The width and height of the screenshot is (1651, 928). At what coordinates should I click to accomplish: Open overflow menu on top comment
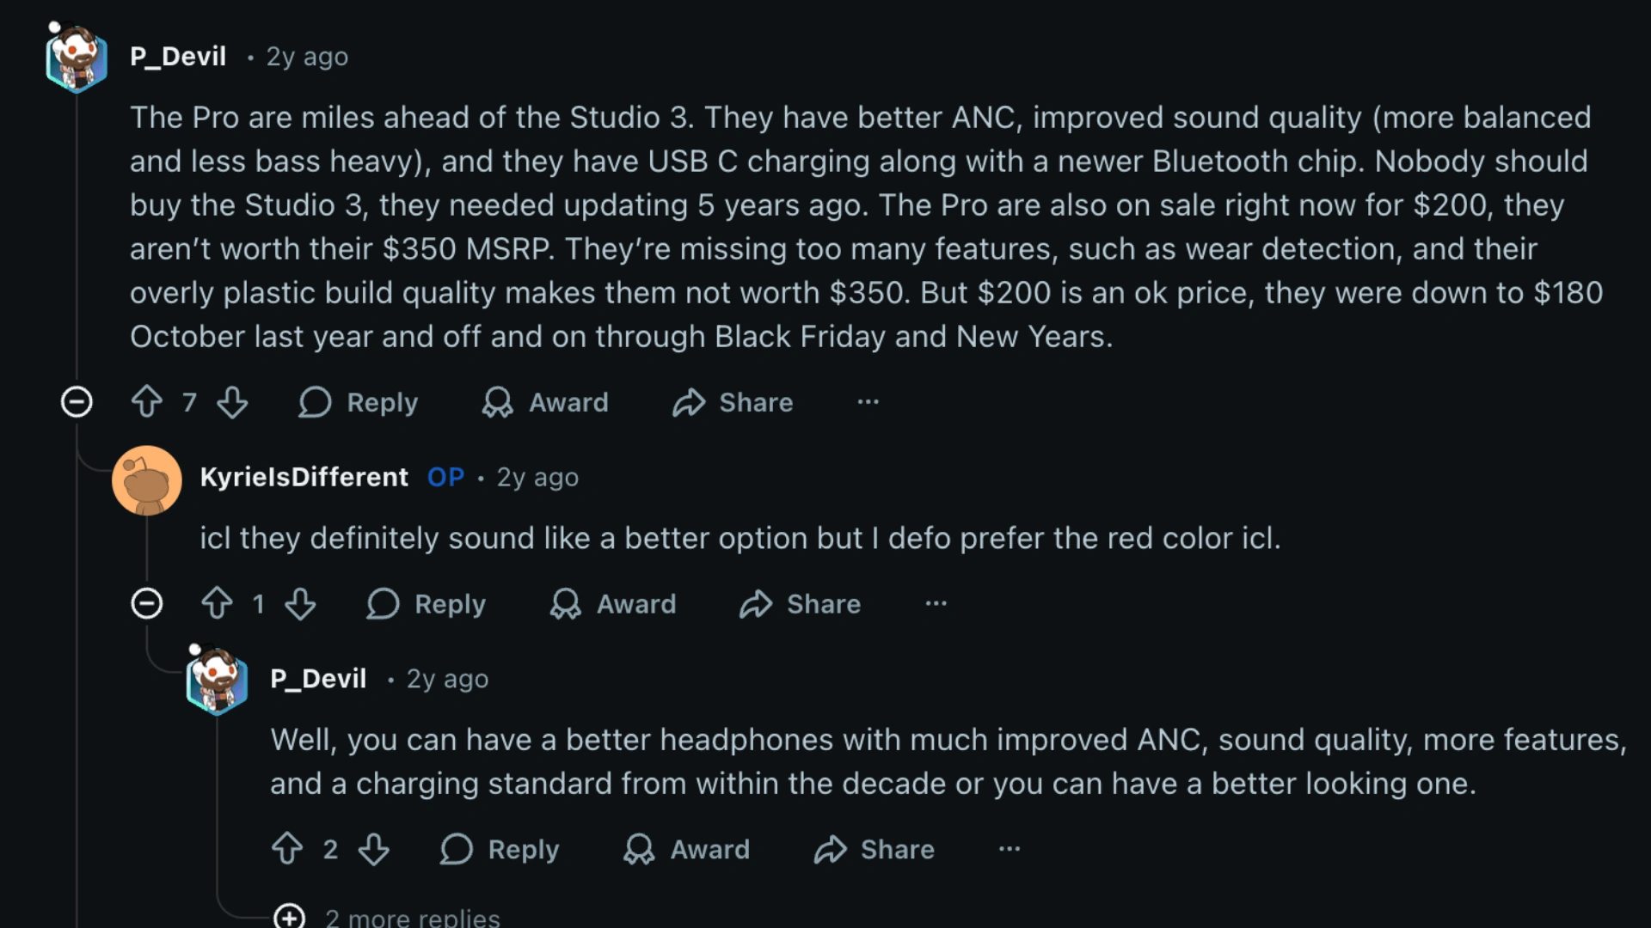tap(867, 402)
